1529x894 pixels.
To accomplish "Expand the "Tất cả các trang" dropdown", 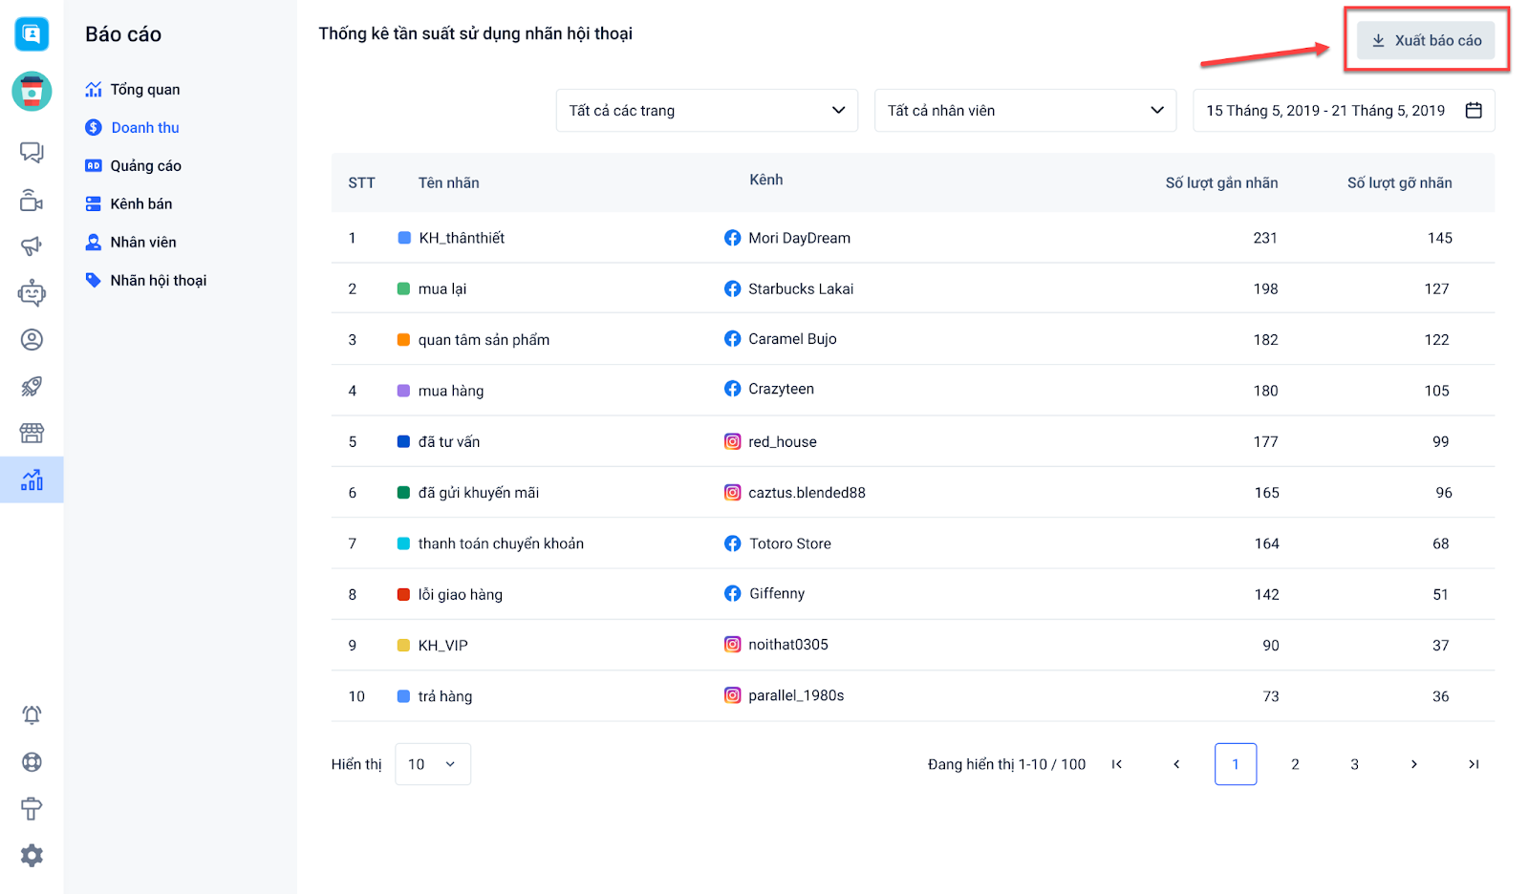I will click(x=706, y=111).
